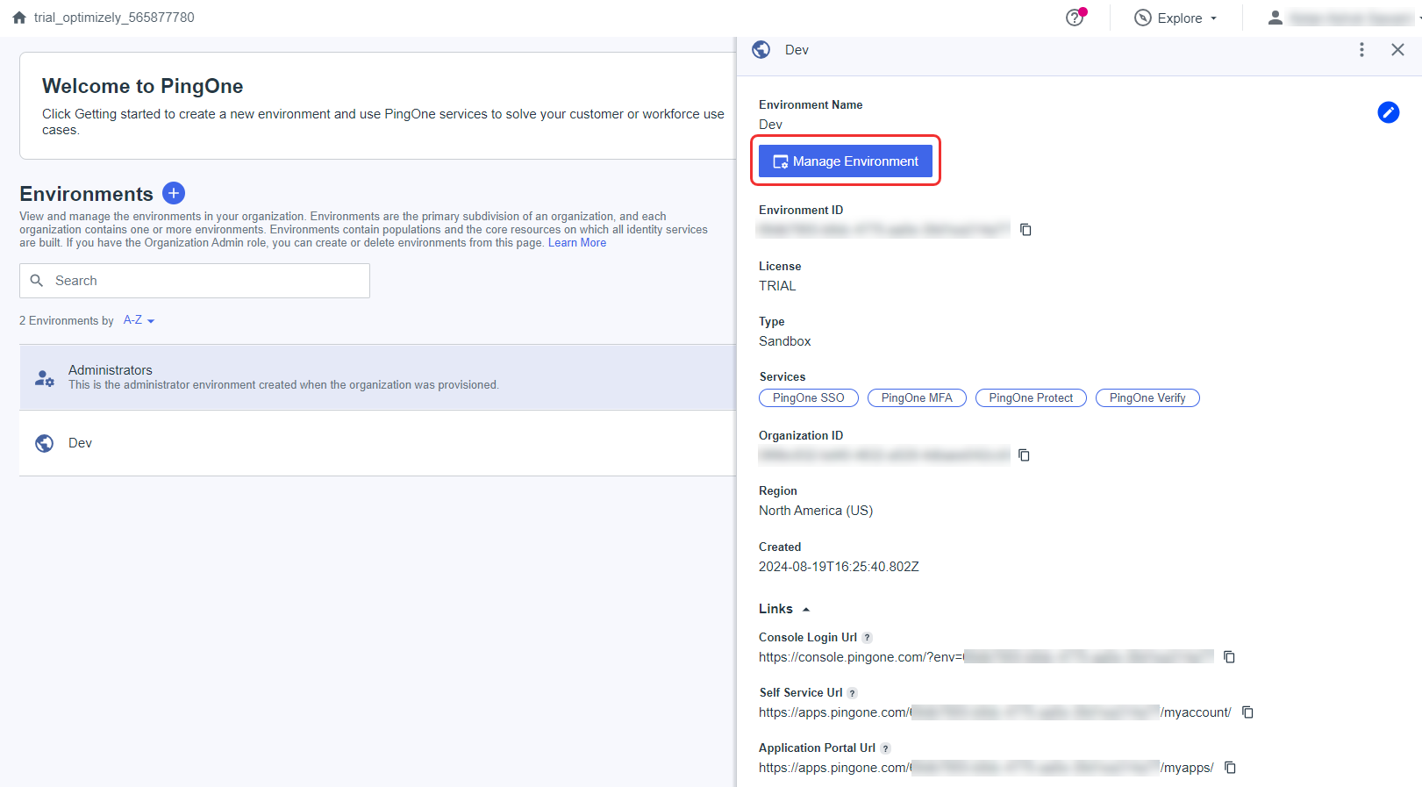Click the Administrators user-gear icon
Image resolution: width=1422 pixels, height=787 pixels.
pos(45,378)
